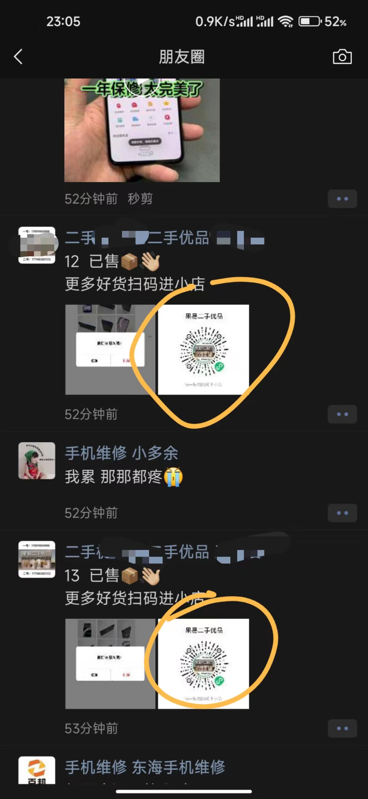
Task: Open the 秒剪 link under the video post
Action: [140, 199]
